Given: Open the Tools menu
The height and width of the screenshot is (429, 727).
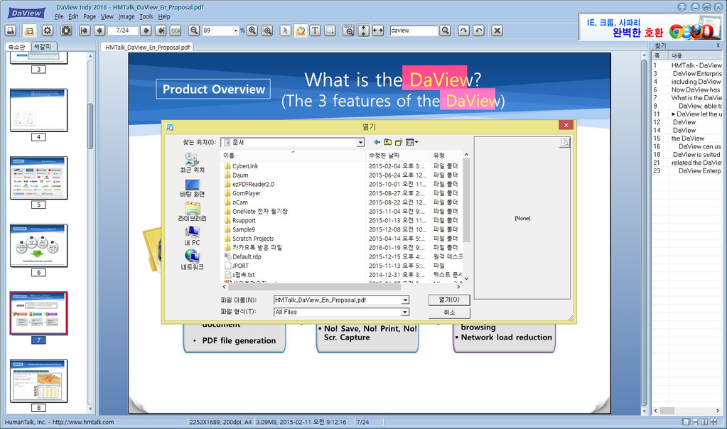Looking at the screenshot, I should [x=146, y=16].
